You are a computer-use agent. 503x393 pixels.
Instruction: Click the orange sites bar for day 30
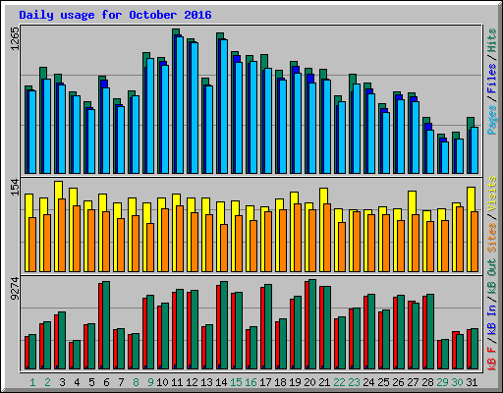tap(460, 240)
